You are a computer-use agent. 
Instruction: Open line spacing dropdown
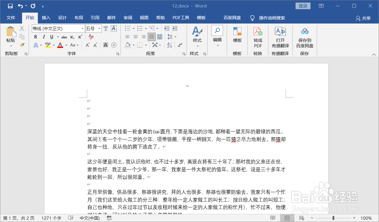[x=175, y=37]
